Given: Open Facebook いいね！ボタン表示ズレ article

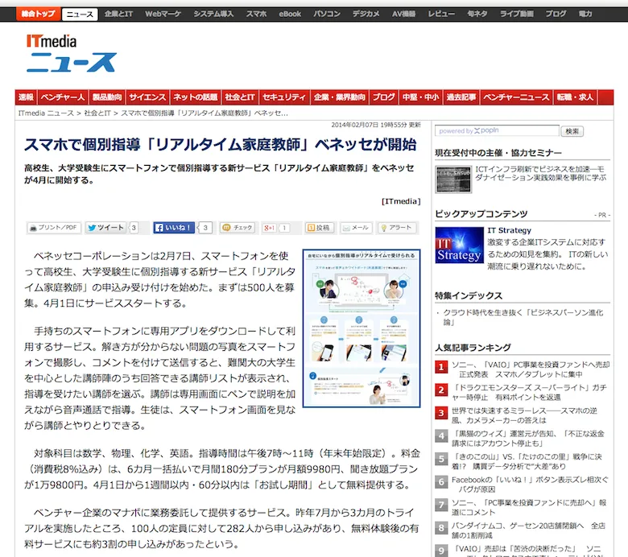Looking at the screenshot, I should coord(530,484).
